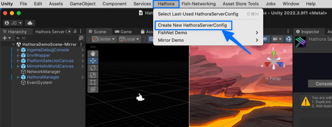
Task: Open the Asset Store Tools menu
Action: click(x=240, y=4)
